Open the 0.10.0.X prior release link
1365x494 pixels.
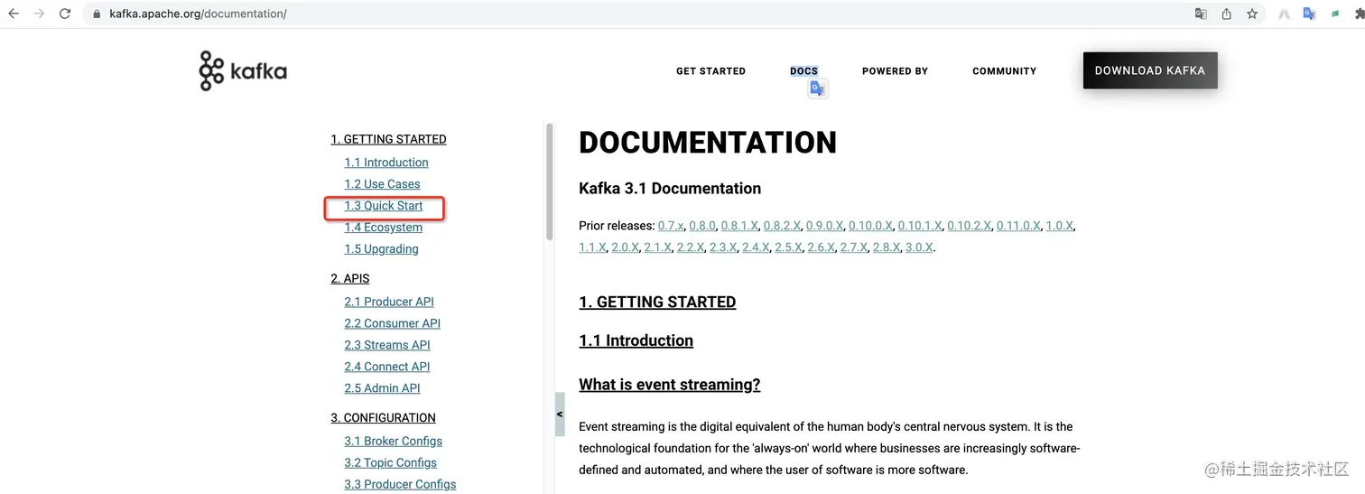pyautogui.click(x=870, y=226)
